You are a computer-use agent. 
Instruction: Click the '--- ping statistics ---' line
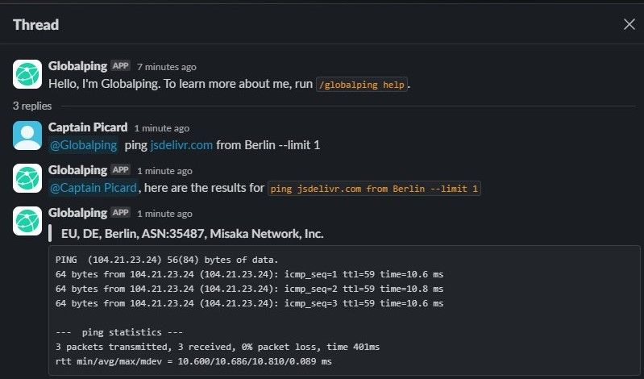(x=119, y=332)
